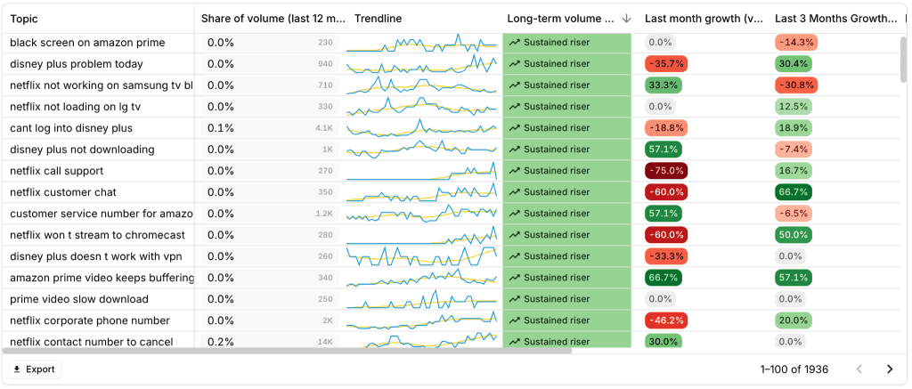Click Share of volume column header
The image size is (912, 389).
(273, 19)
